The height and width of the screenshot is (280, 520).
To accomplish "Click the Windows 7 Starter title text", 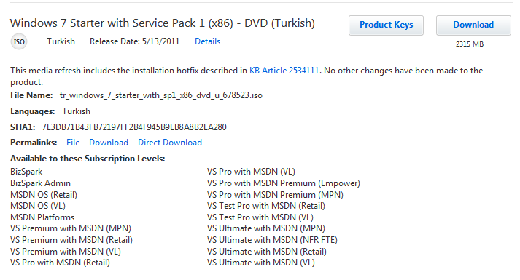I will pyautogui.click(x=163, y=23).
